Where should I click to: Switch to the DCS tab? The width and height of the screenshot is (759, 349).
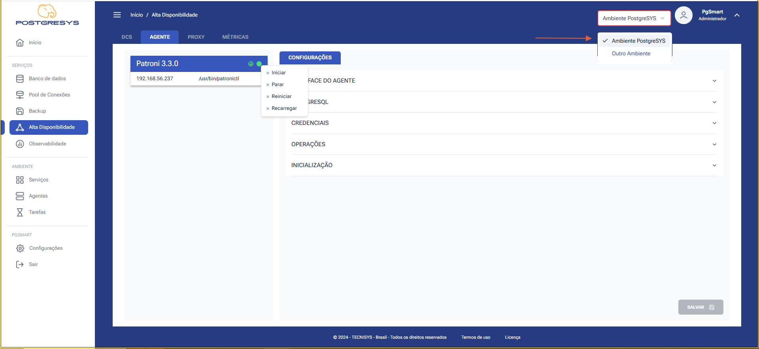pyautogui.click(x=127, y=37)
